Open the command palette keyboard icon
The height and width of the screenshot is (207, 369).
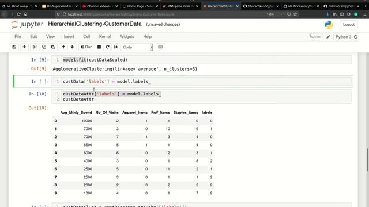(160, 47)
